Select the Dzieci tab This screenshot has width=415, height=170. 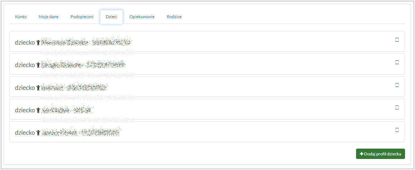pyautogui.click(x=111, y=17)
